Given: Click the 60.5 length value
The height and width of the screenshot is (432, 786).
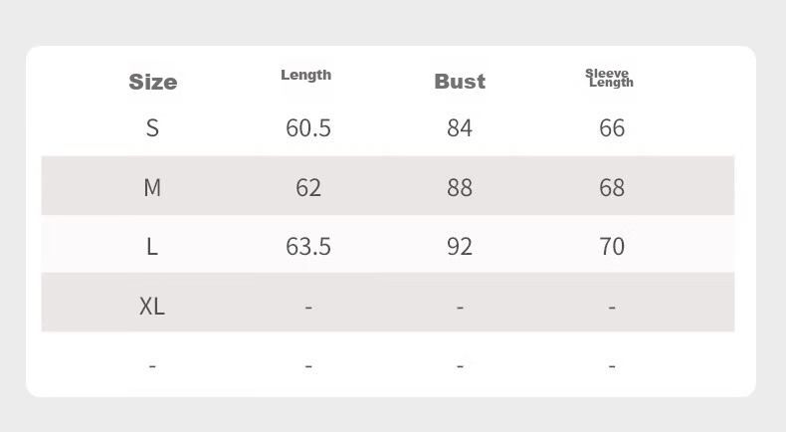Looking at the screenshot, I should (308, 128).
